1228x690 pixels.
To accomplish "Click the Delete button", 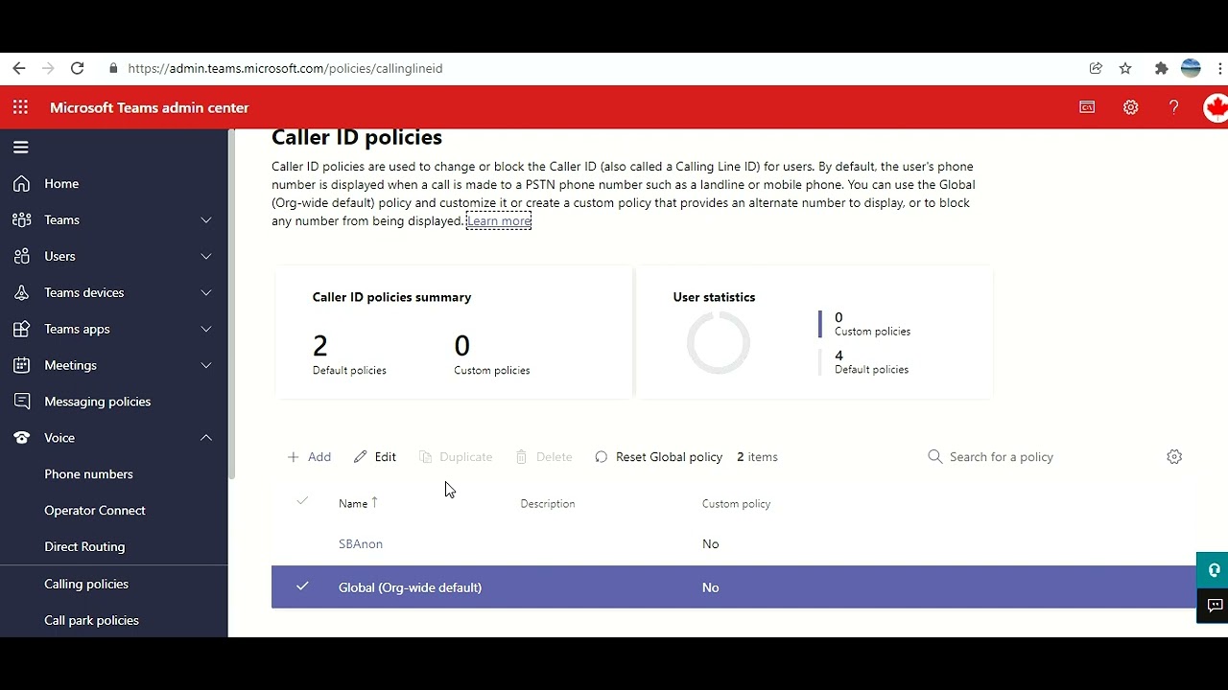I will (x=544, y=457).
